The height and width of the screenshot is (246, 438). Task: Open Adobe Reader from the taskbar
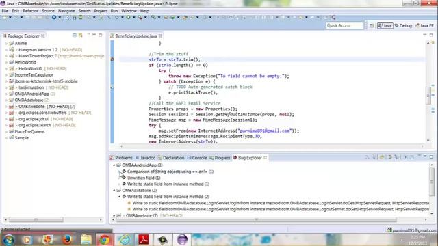point(143,240)
